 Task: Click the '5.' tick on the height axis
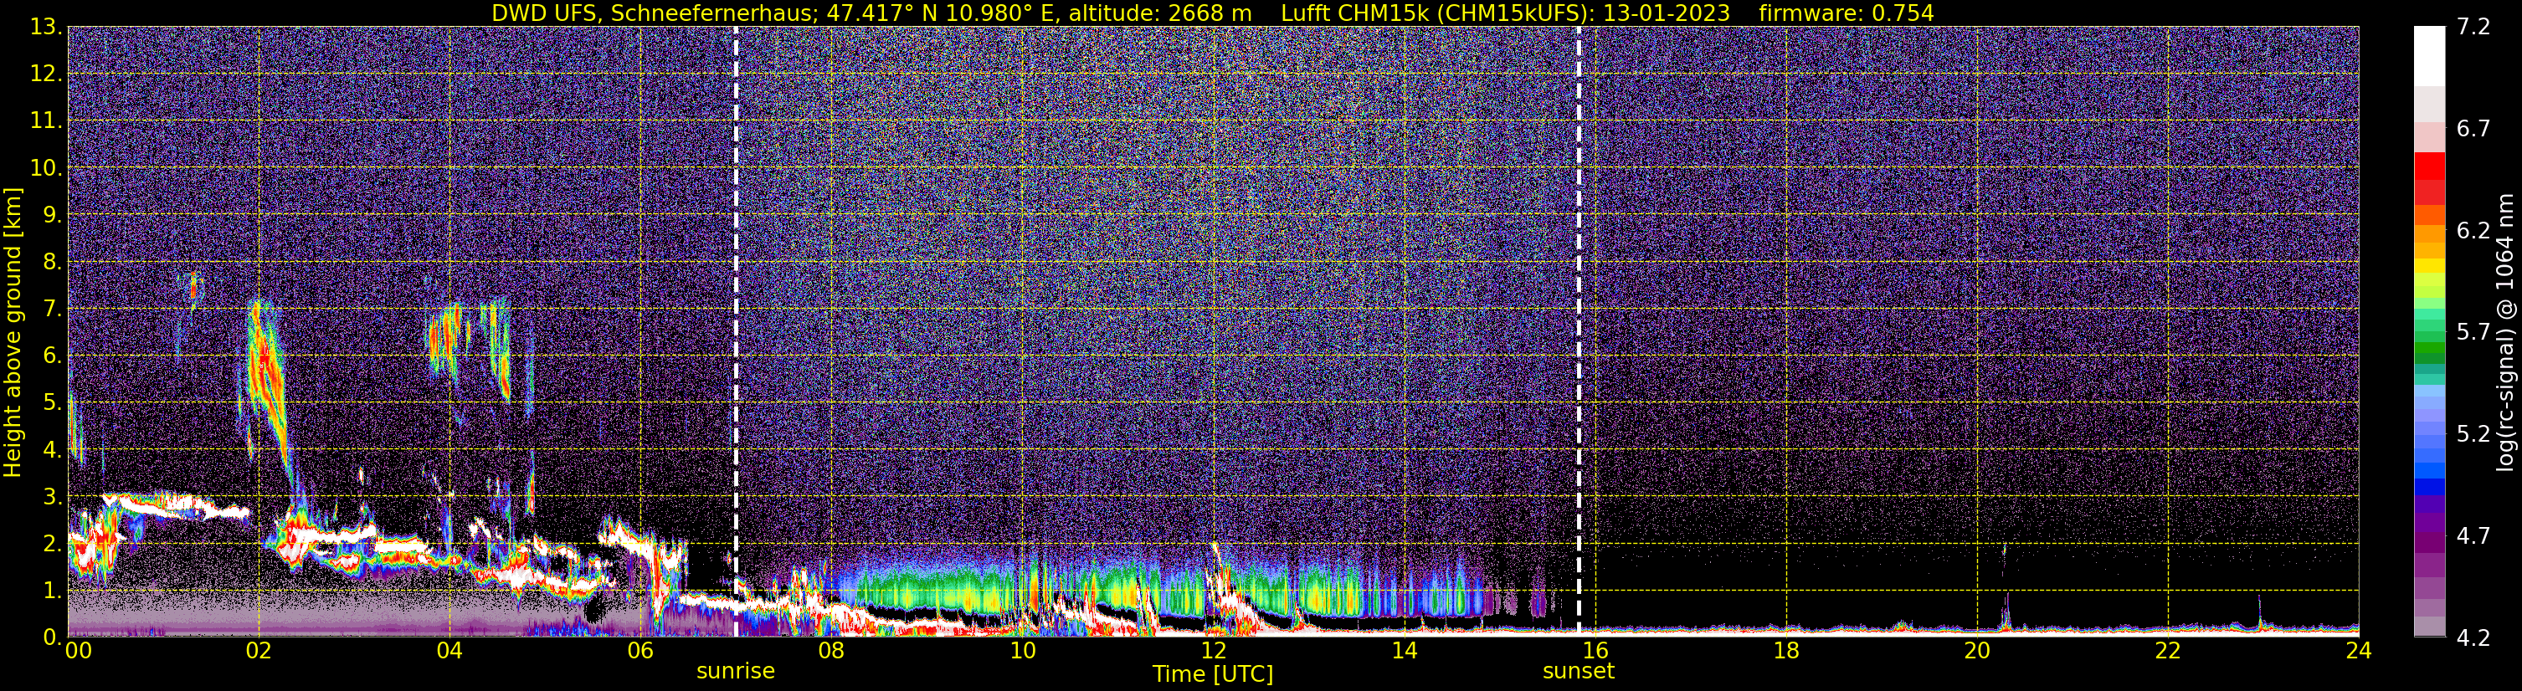[52, 402]
